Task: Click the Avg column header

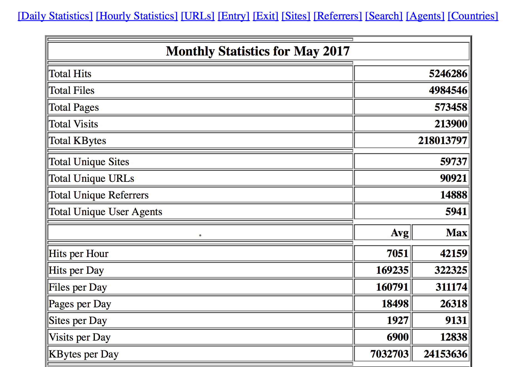Action: (x=400, y=233)
